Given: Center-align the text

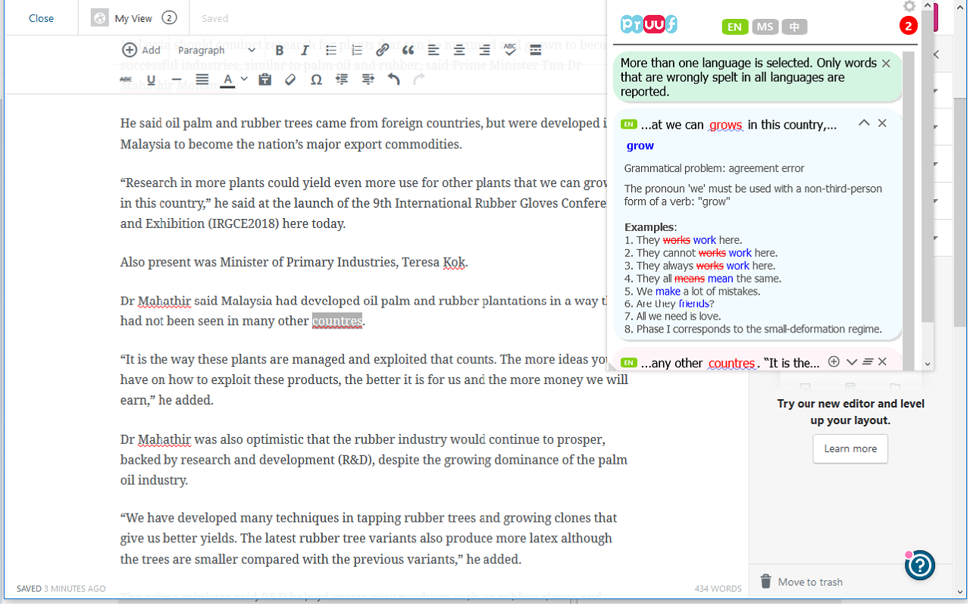Looking at the screenshot, I should (x=459, y=51).
